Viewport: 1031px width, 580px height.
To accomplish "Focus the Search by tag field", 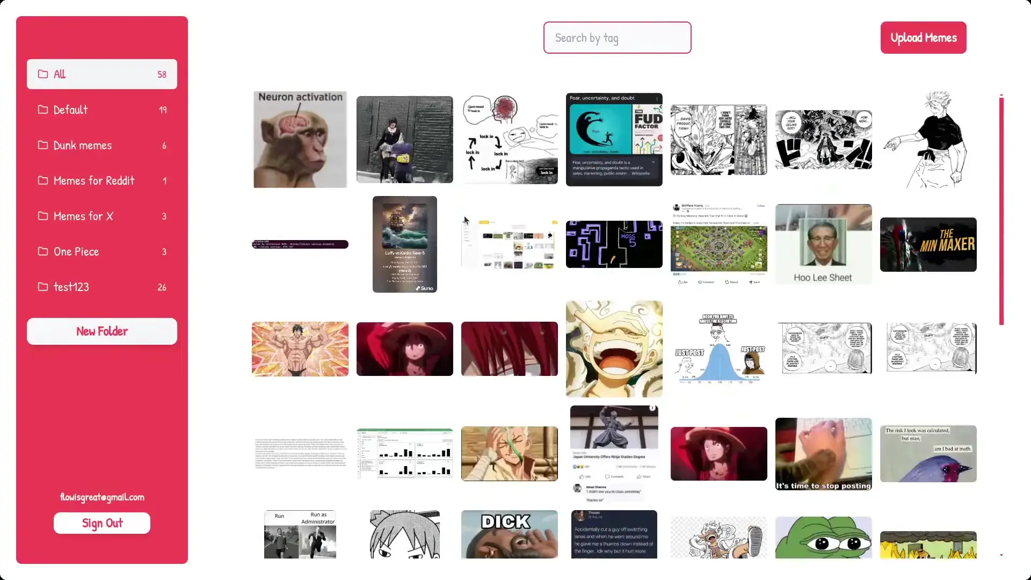I will coord(617,38).
